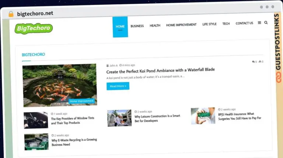The width and height of the screenshot is (283, 158).
Task: Open HOME IMPROVEMENT in navigation
Action: tap(181, 25)
